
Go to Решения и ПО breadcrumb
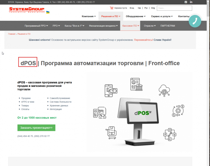click(24, 34)
